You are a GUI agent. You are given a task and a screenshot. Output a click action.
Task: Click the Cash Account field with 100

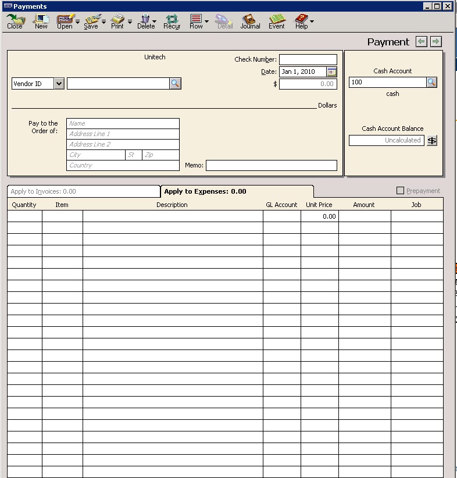[387, 82]
